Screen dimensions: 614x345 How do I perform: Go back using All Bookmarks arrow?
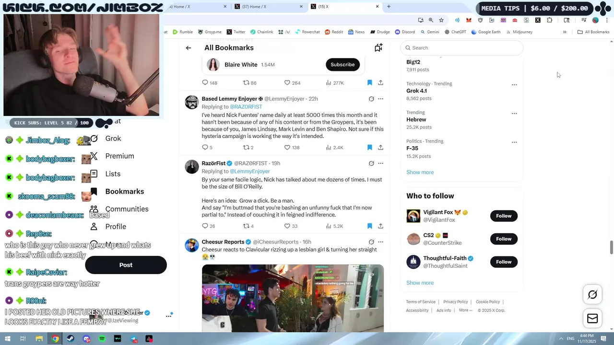(189, 48)
